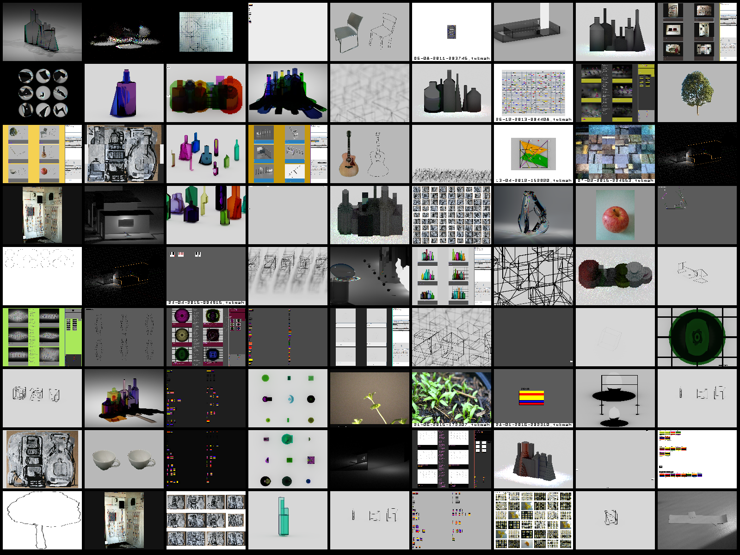Select the twisted glass sculpture thumbnail

tap(533, 215)
